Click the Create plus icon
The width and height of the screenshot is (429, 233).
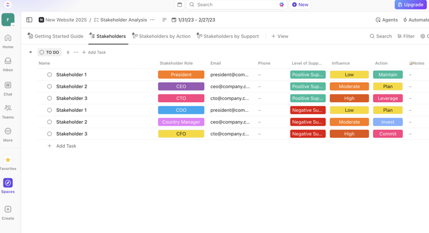coord(8,210)
